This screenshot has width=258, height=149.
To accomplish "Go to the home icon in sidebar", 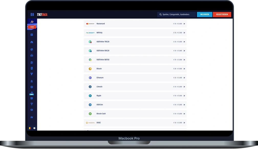I will coord(32,42).
